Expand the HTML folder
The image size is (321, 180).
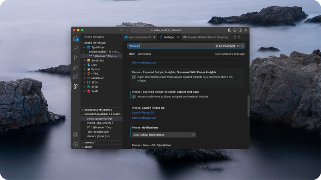[x=84, y=74]
